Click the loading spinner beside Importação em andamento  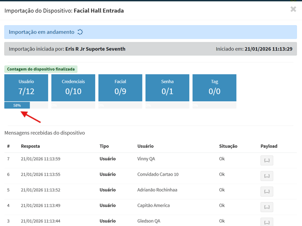pyautogui.click(x=80, y=32)
